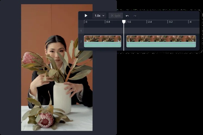Click the :2.4 mark on the ruler

pyautogui.click(x=150, y=22)
